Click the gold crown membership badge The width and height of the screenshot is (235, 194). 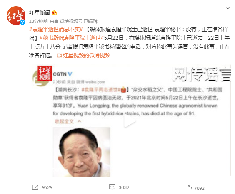click(x=54, y=13)
